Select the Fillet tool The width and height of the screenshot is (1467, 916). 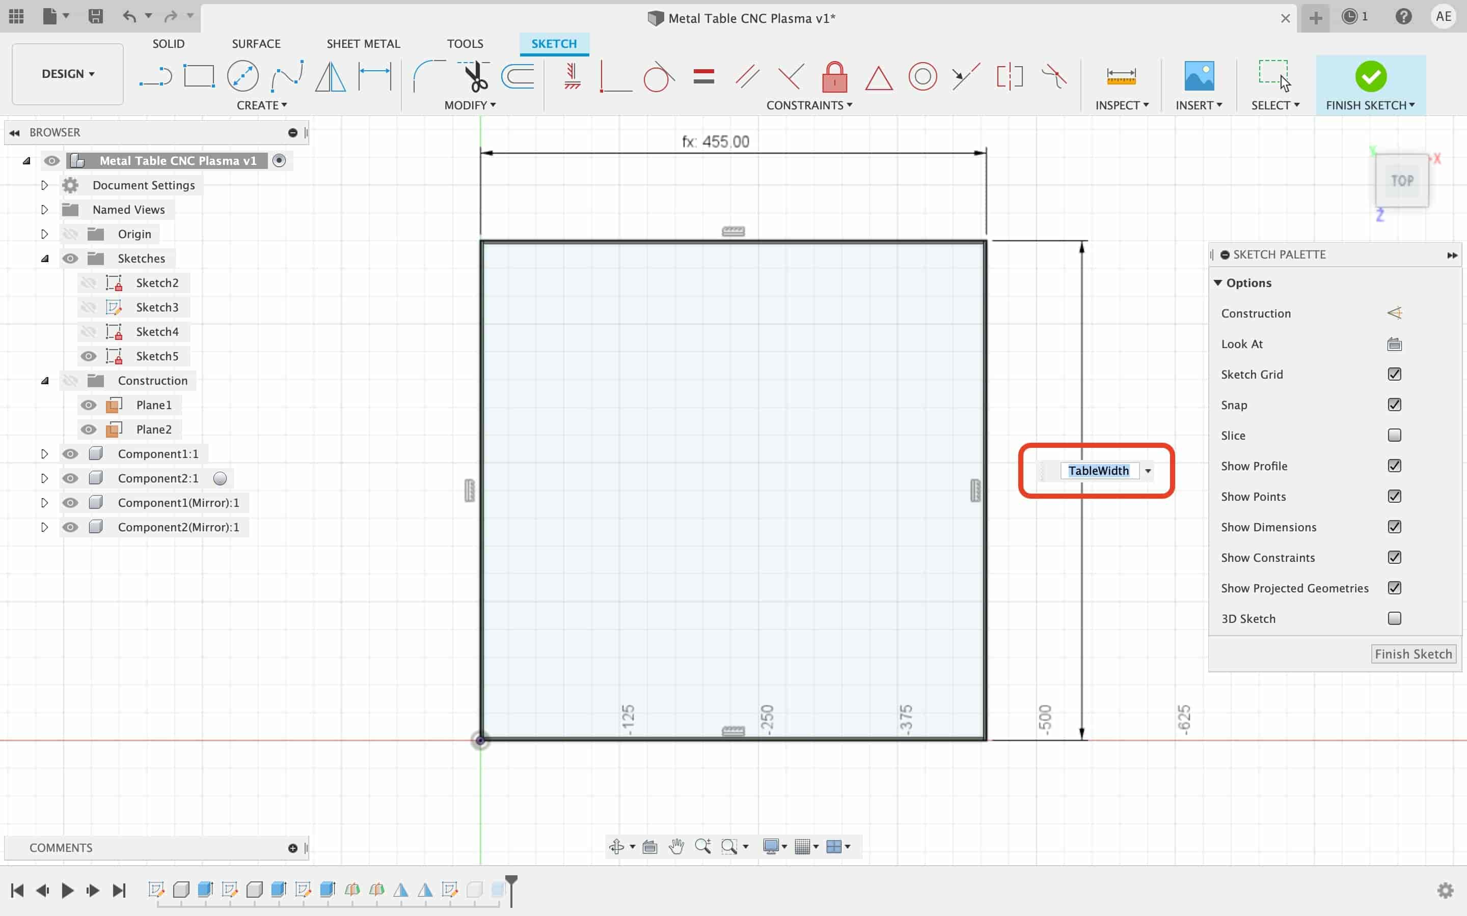point(428,77)
